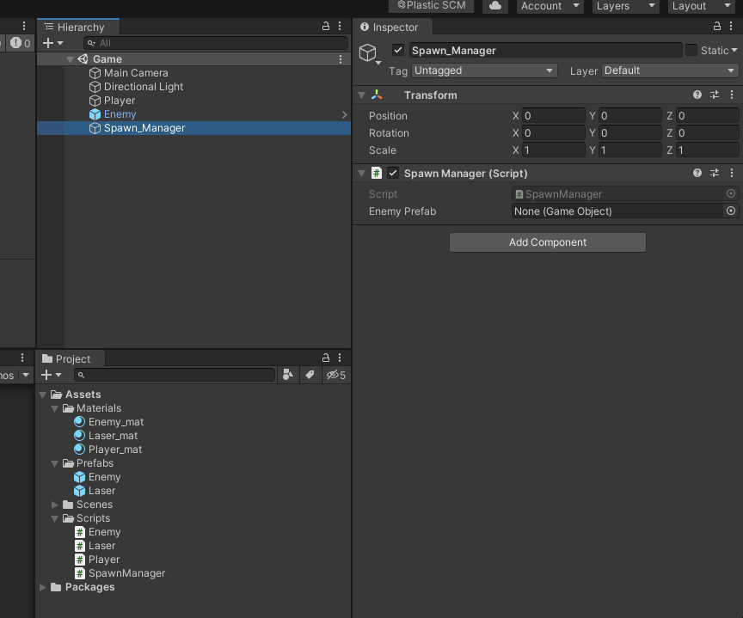The width and height of the screenshot is (743, 618).
Task: Switch to the Project tab
Action: tap(69, 358)
